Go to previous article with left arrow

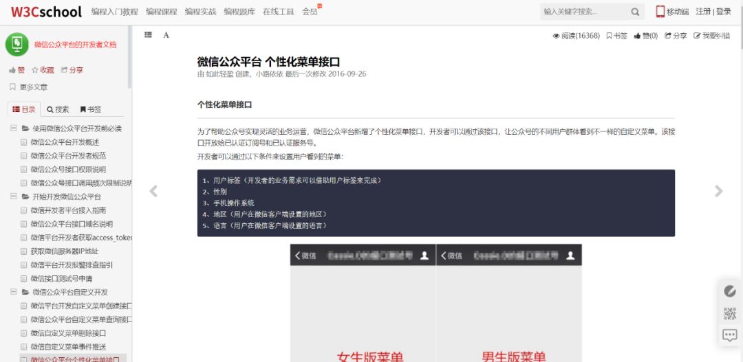[x=153, y=192]
